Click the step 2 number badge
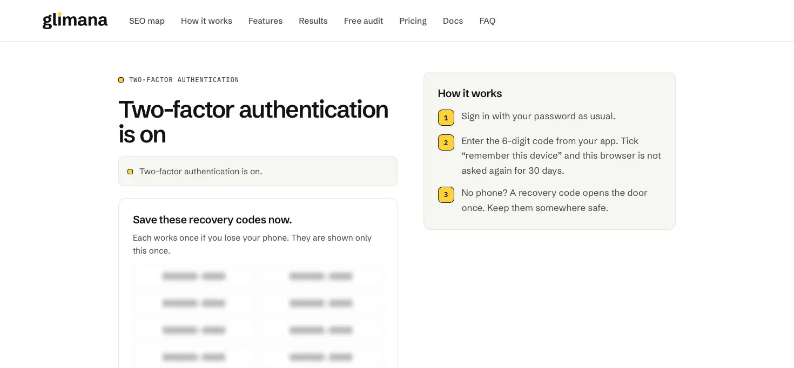Screen dimensions: 794x368 click(446, 142)
